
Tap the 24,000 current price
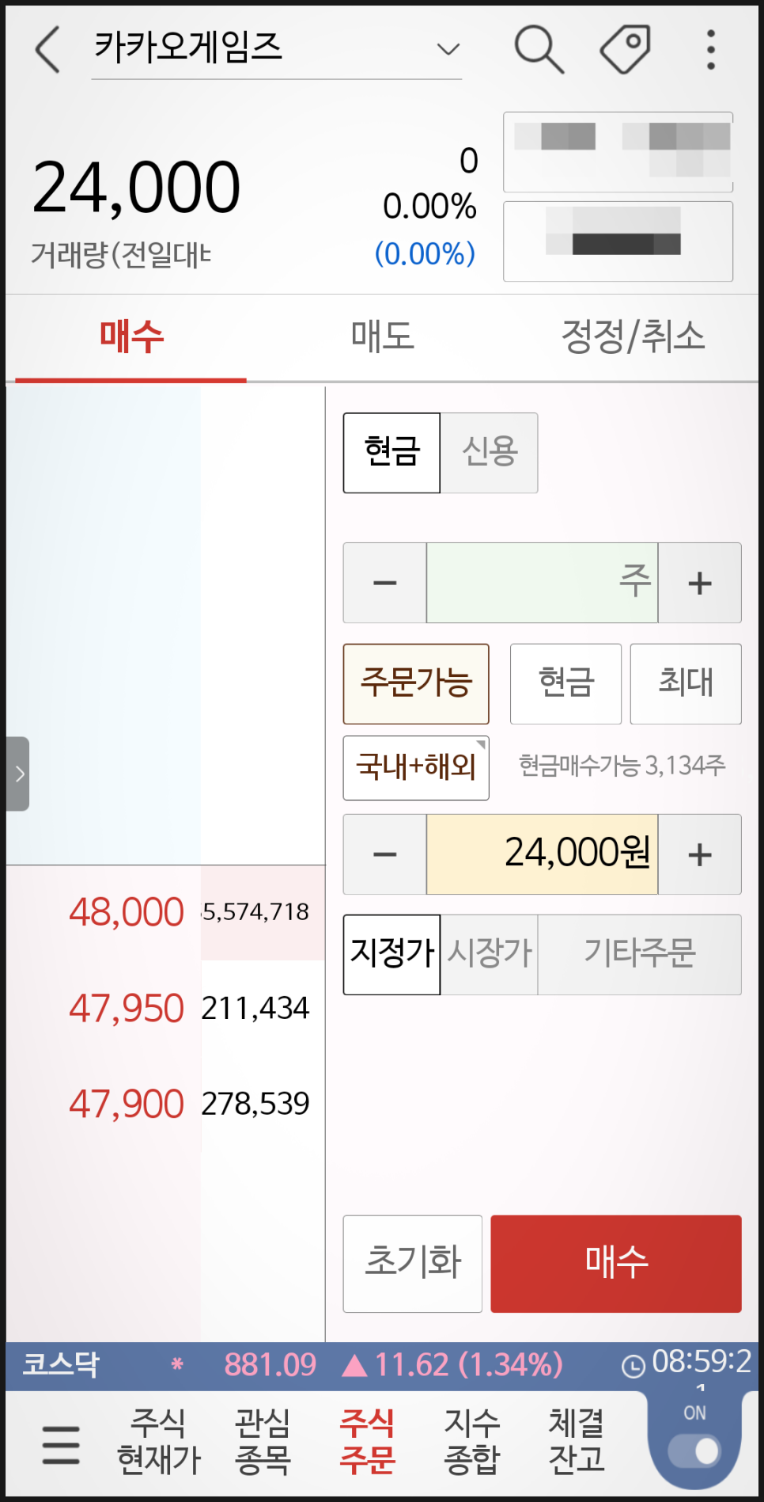point(136,188)
